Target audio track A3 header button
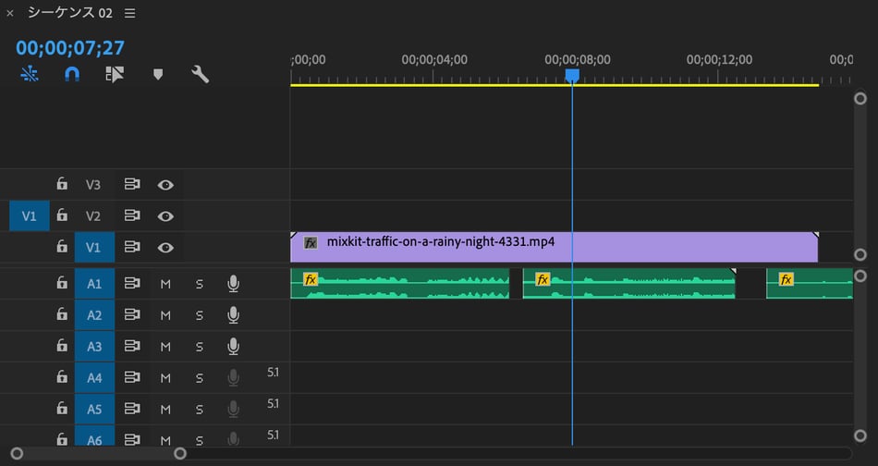The height and width of the screenshot is (466, 878). (x=94, y=347)
